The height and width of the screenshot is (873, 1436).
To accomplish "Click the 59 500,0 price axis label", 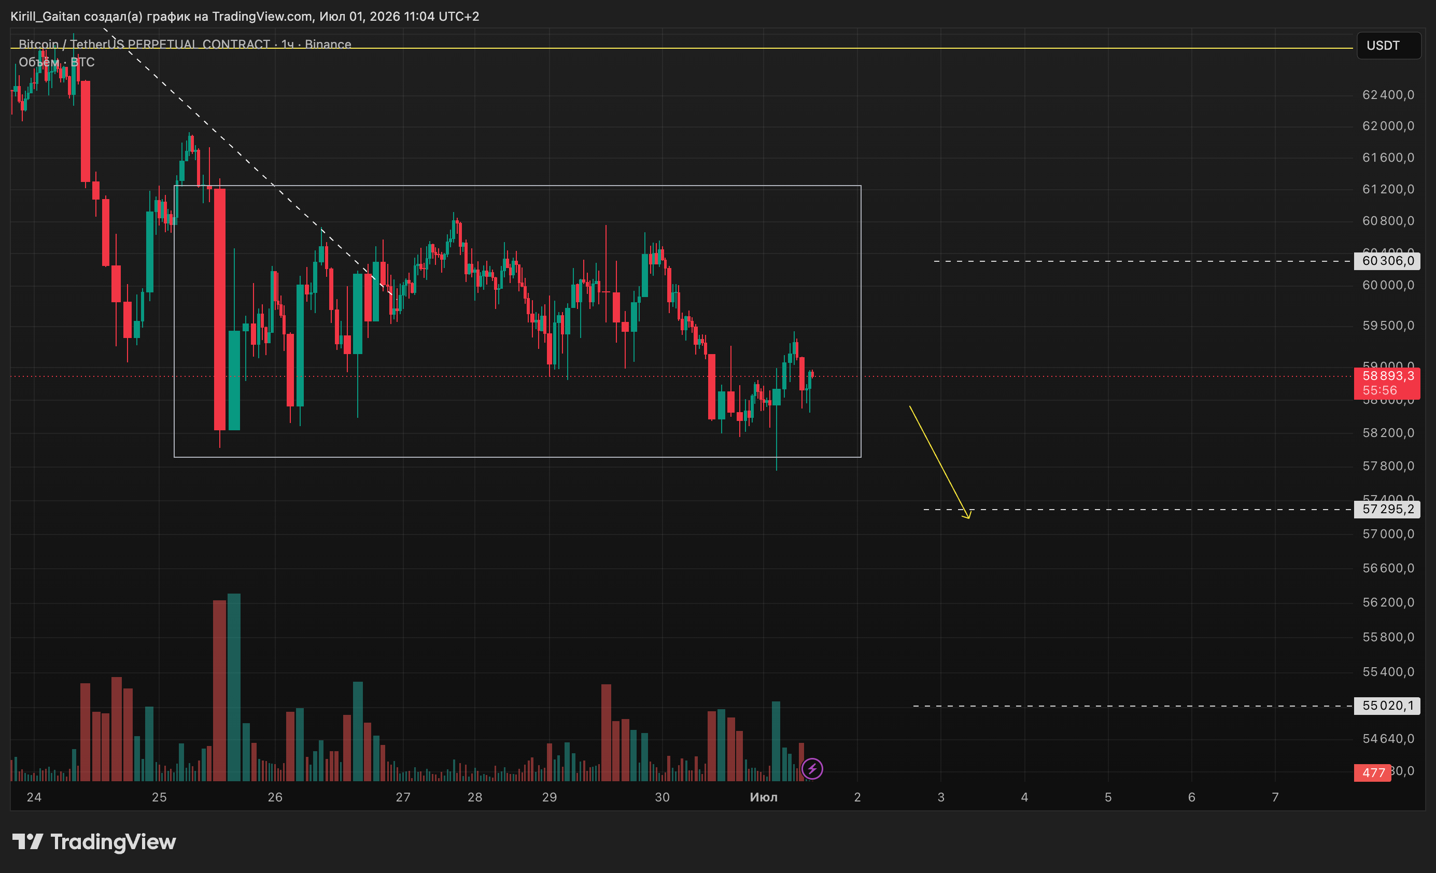I will [x=1388, y=325].
